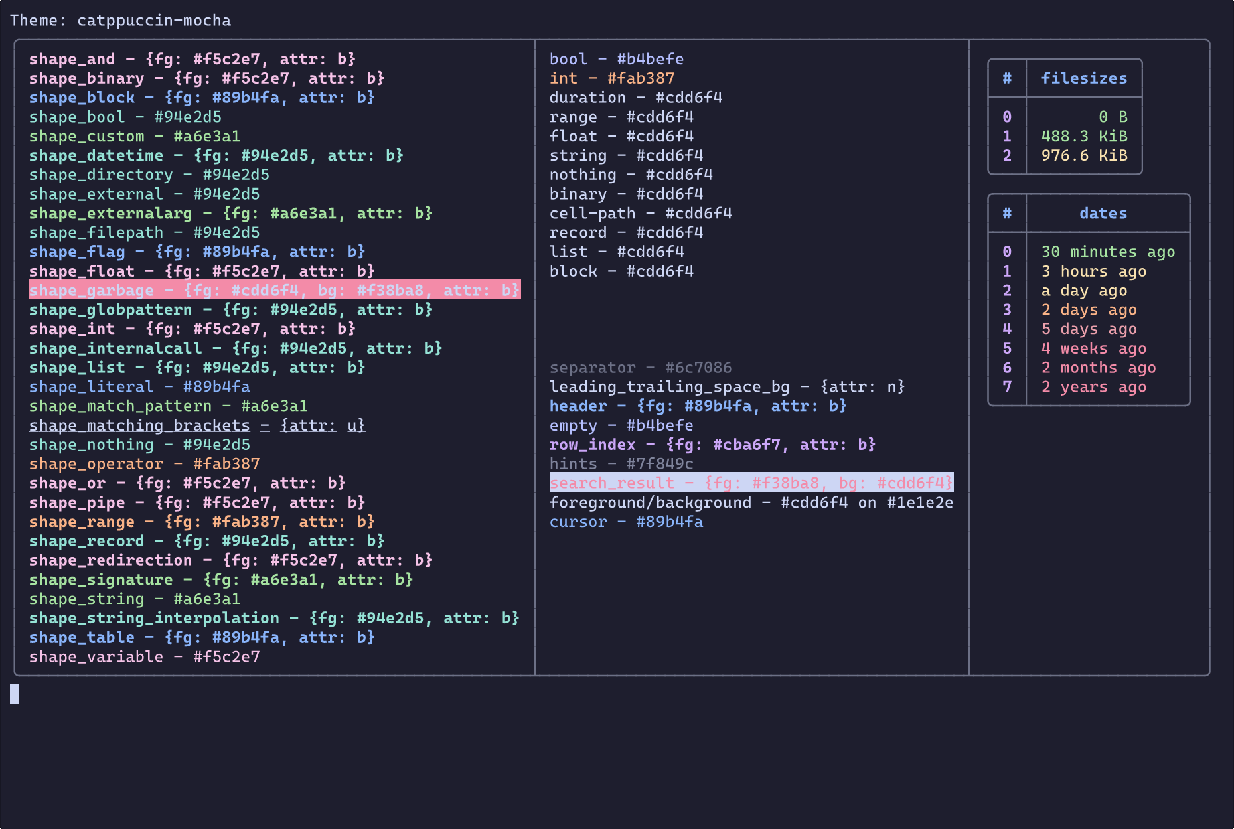Select shape_directory text line

coord(149,175)
